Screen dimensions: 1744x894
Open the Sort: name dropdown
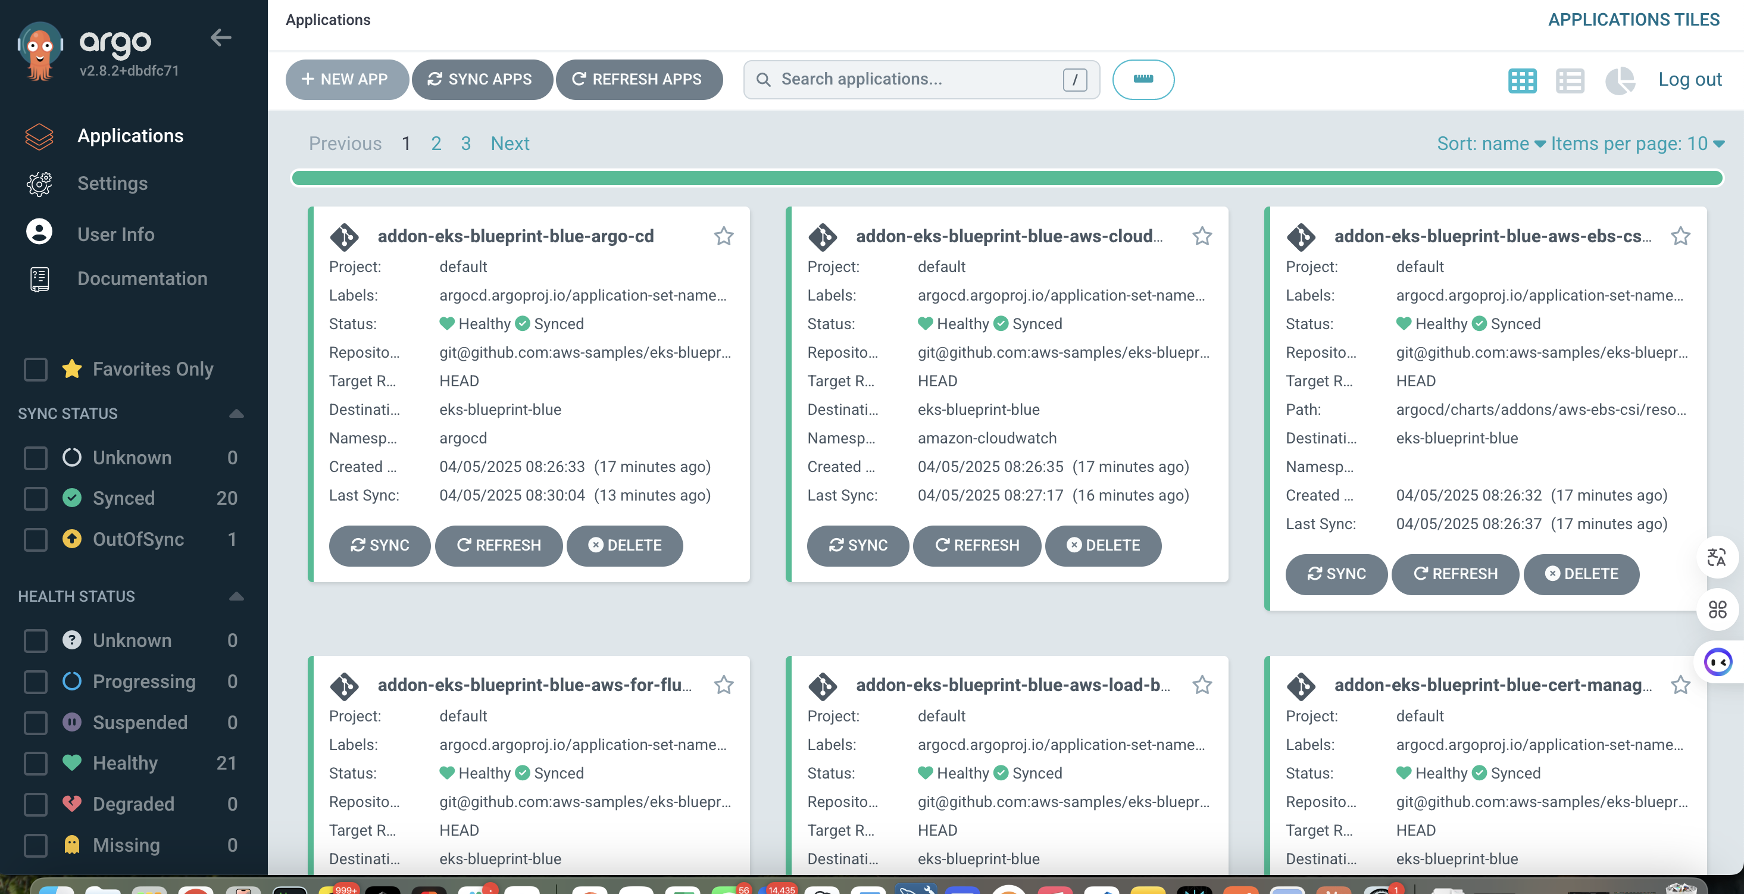tap(1490, 143)
